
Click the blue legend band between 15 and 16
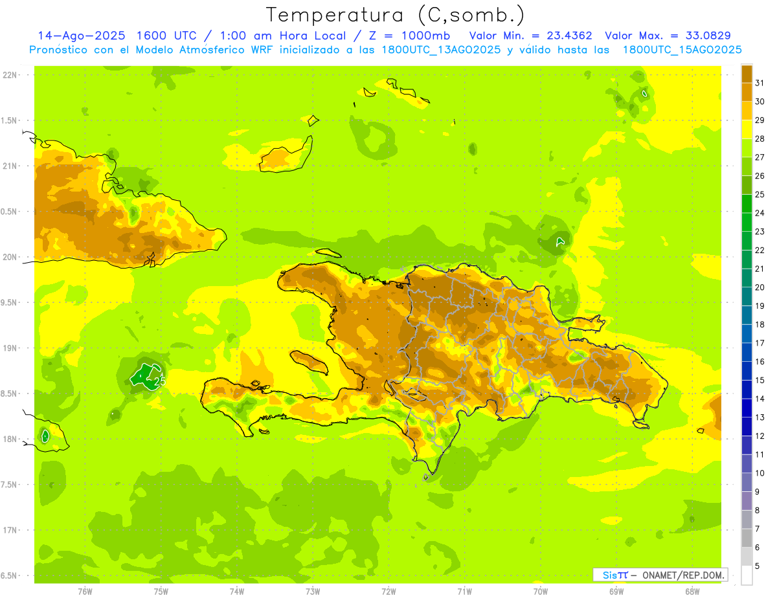tap(747, 371)
